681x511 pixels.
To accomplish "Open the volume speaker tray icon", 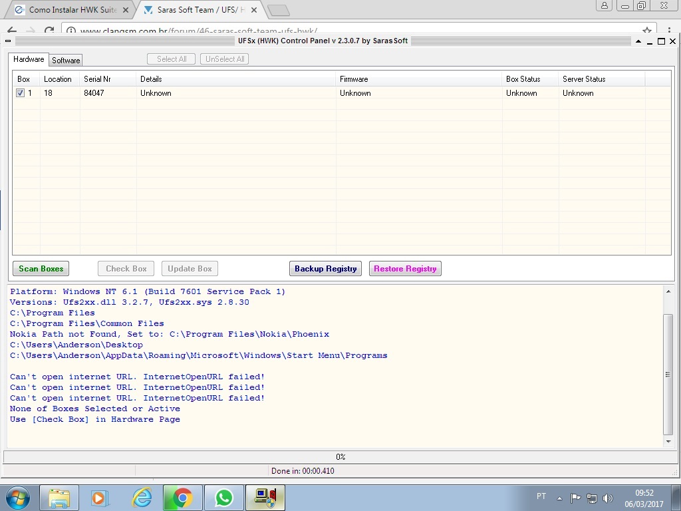I will point(608,498).
